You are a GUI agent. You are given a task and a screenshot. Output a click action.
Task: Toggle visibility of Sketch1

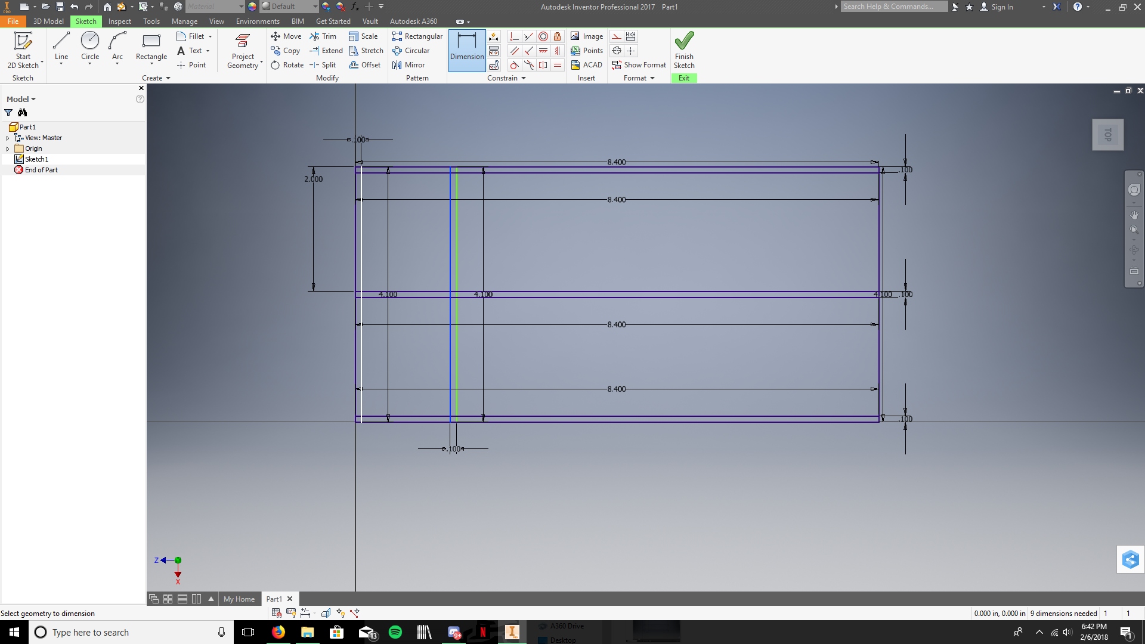[x=36, y=159]
